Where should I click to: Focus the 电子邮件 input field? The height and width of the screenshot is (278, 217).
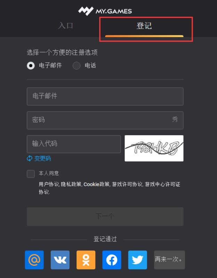(x=105, y=97)
